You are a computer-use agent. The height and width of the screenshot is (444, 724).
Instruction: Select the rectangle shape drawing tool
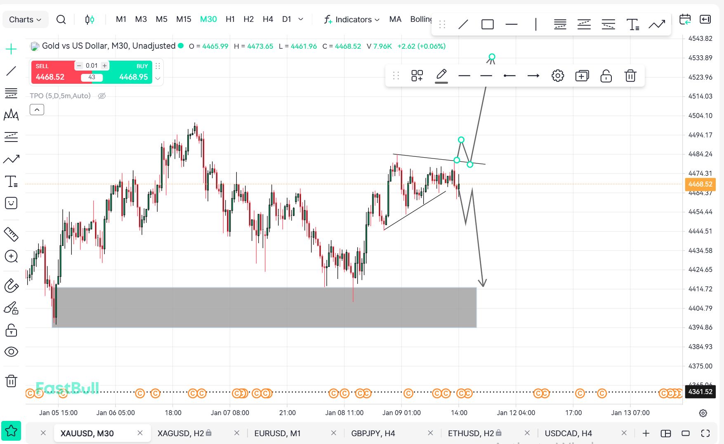click(x=487, y=24)
